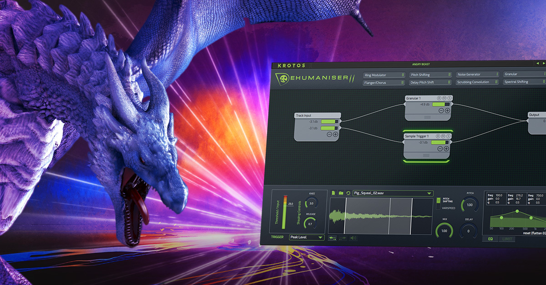Go to the next preset arrow
The width and height of the screenshot is (546, 285).
coord(543,63)
